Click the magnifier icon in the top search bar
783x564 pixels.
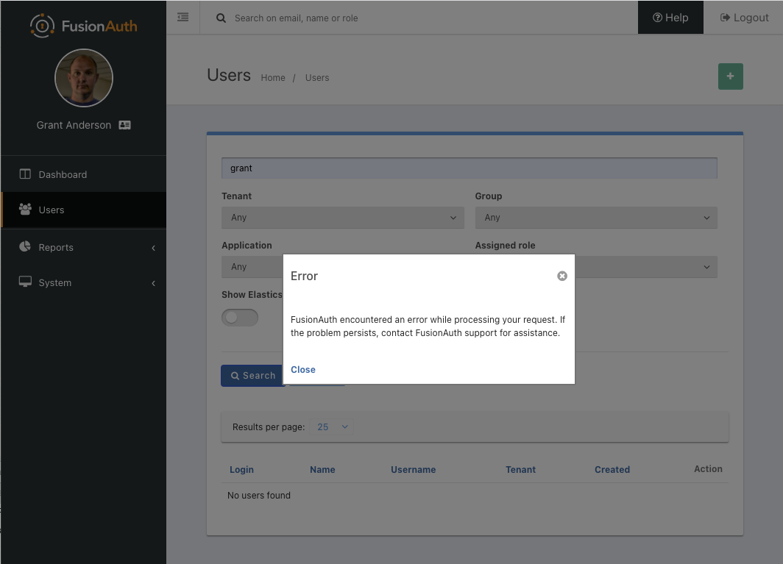221,18
